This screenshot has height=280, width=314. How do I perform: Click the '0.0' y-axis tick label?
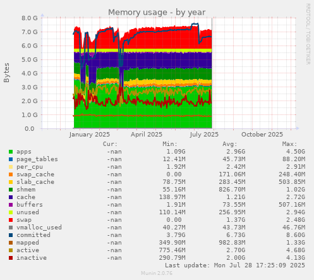click(29, 128)
